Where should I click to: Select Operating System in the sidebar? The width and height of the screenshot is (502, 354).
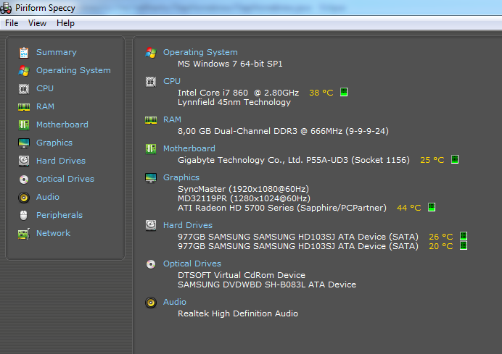tap(73, 70)
